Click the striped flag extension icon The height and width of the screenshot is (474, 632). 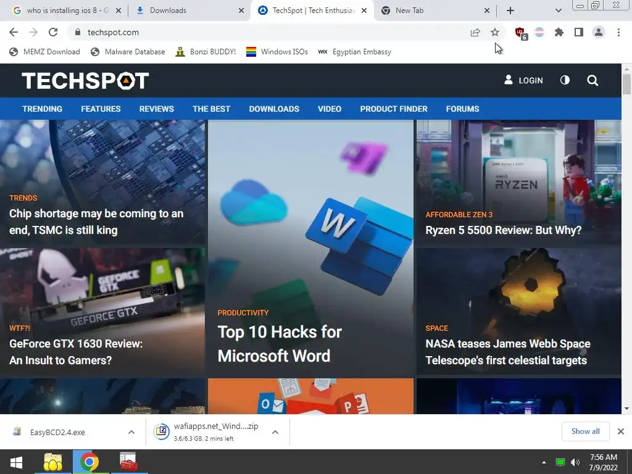539,32
